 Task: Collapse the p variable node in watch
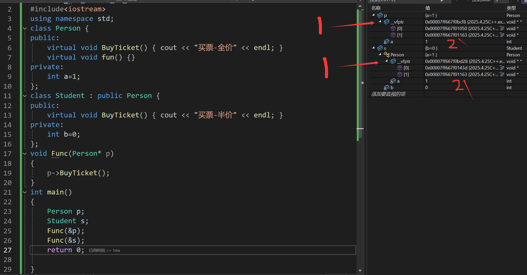click(x=373, y=15)
